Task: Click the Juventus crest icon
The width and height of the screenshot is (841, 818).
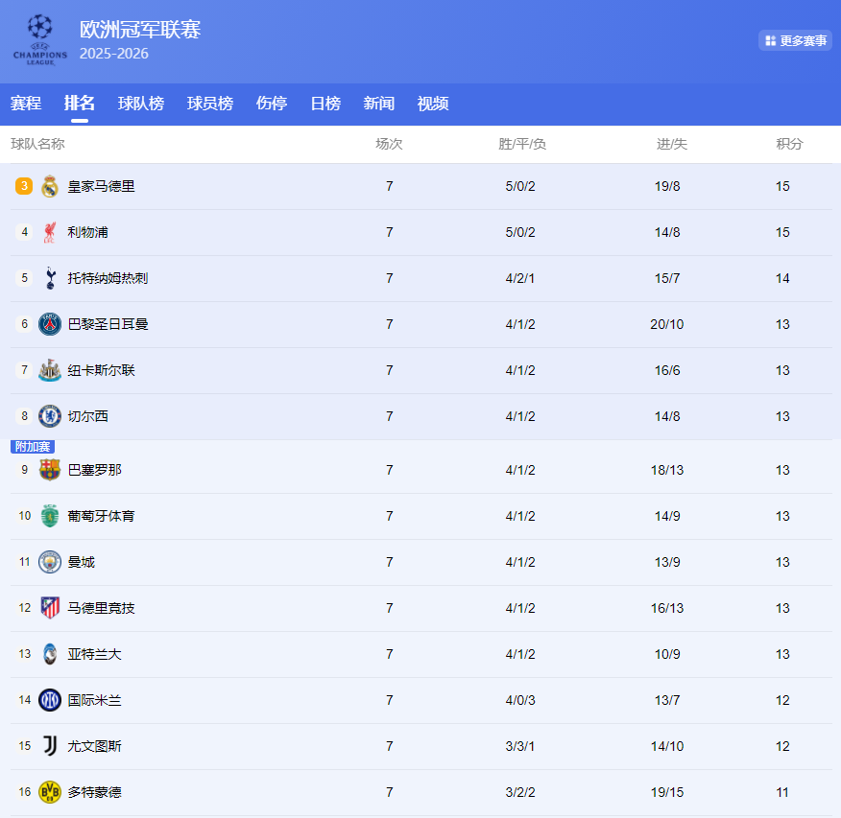Action: (50, 746)
